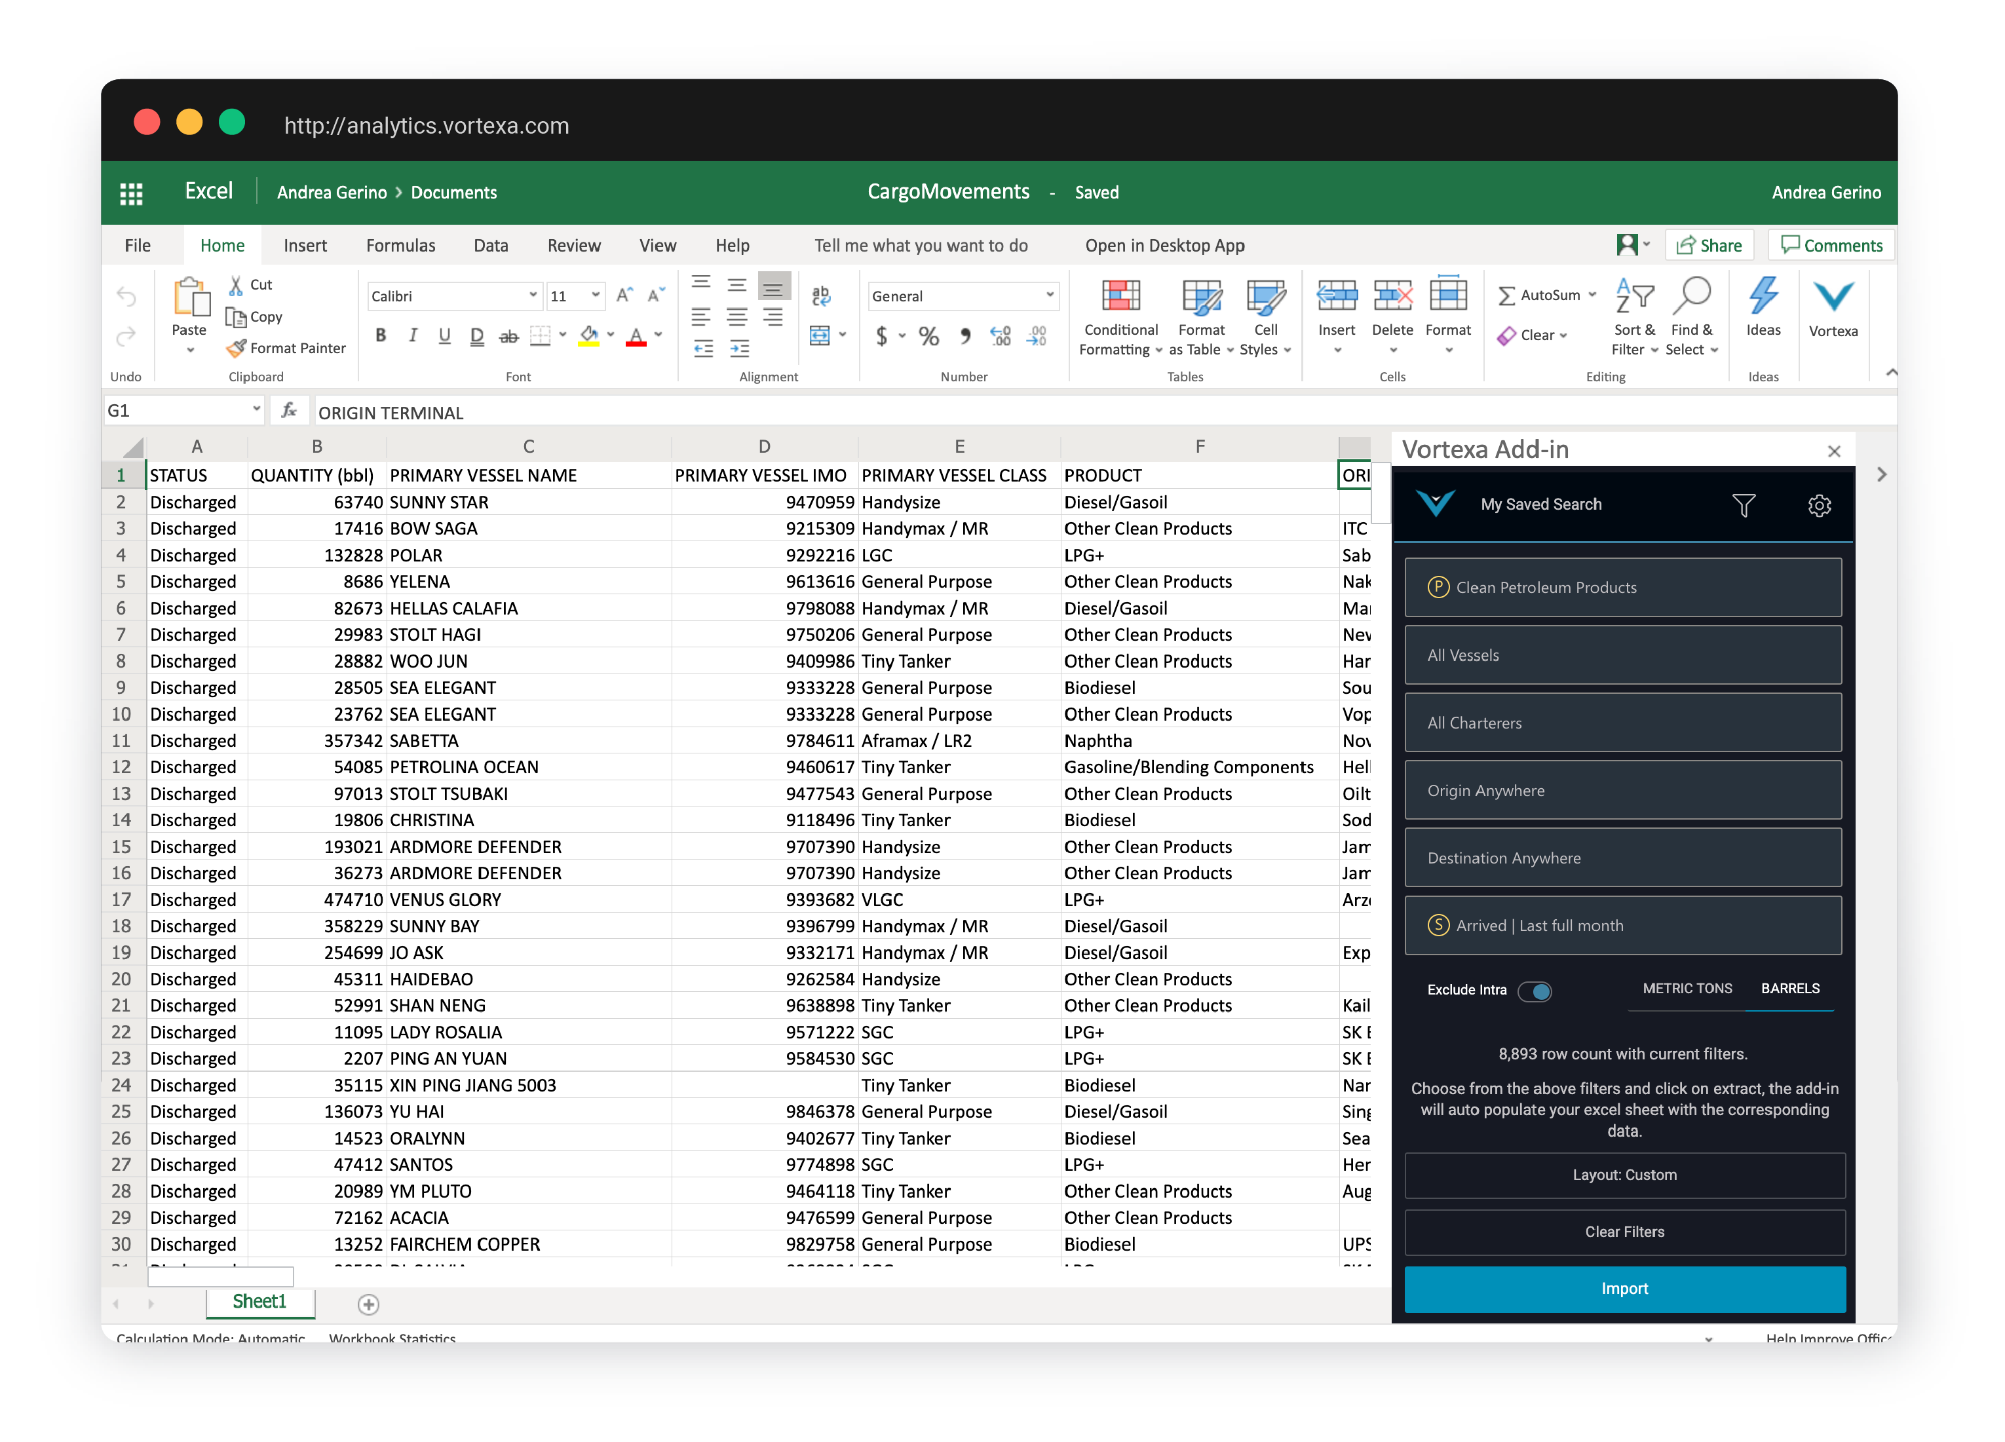Click the Merge cells icon

click(x=820, y=336)
